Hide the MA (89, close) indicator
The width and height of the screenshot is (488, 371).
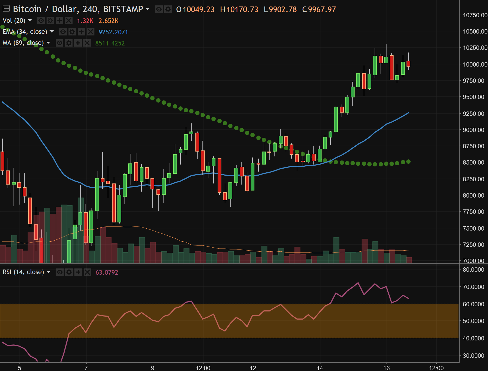60,43
